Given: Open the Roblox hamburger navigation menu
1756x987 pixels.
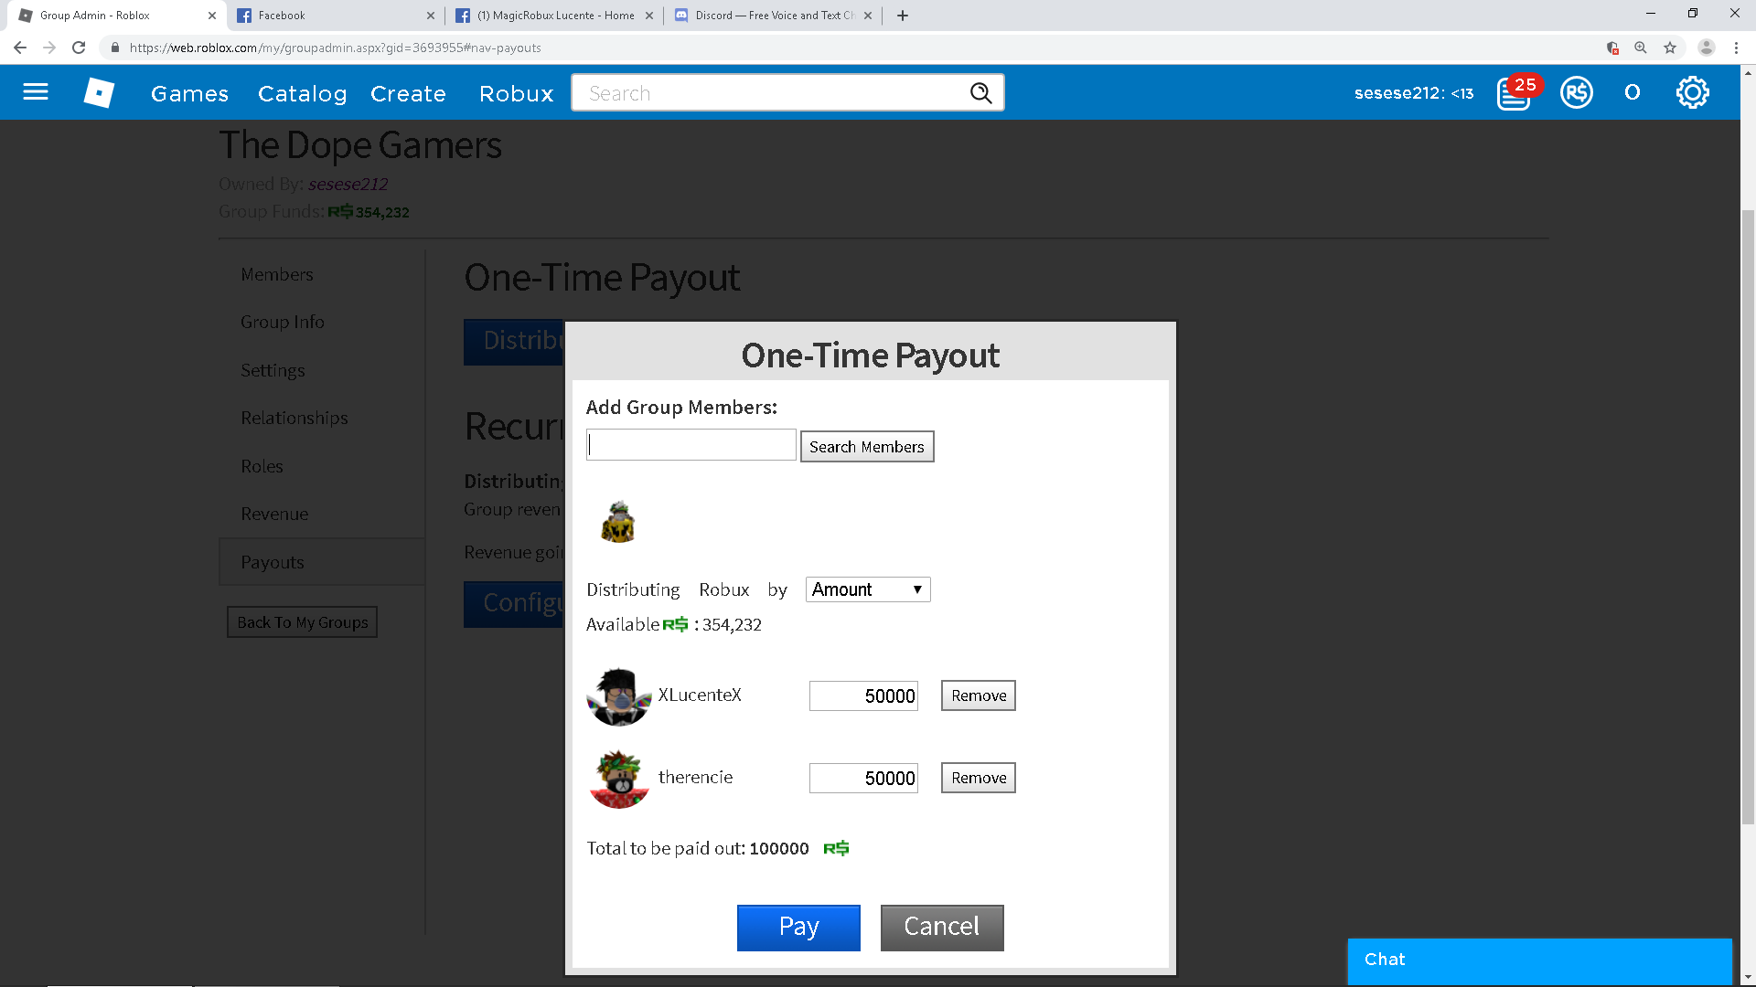Looking at the screenshot, I should point(36,92).
